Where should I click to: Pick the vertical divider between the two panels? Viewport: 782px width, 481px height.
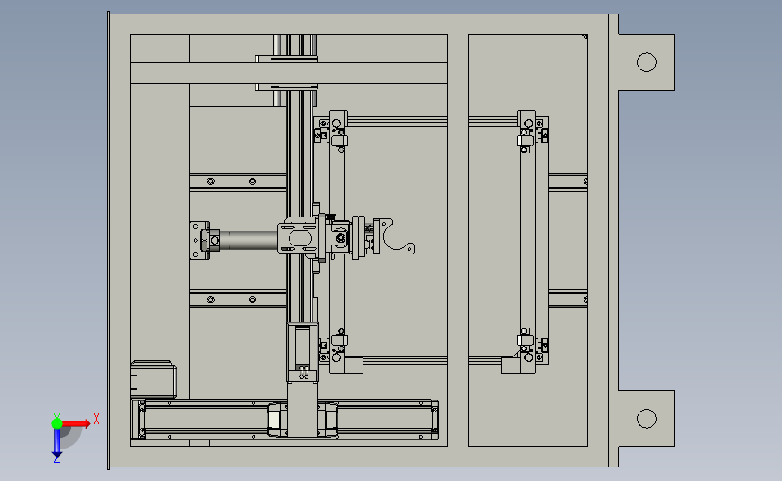coord(458,240)
